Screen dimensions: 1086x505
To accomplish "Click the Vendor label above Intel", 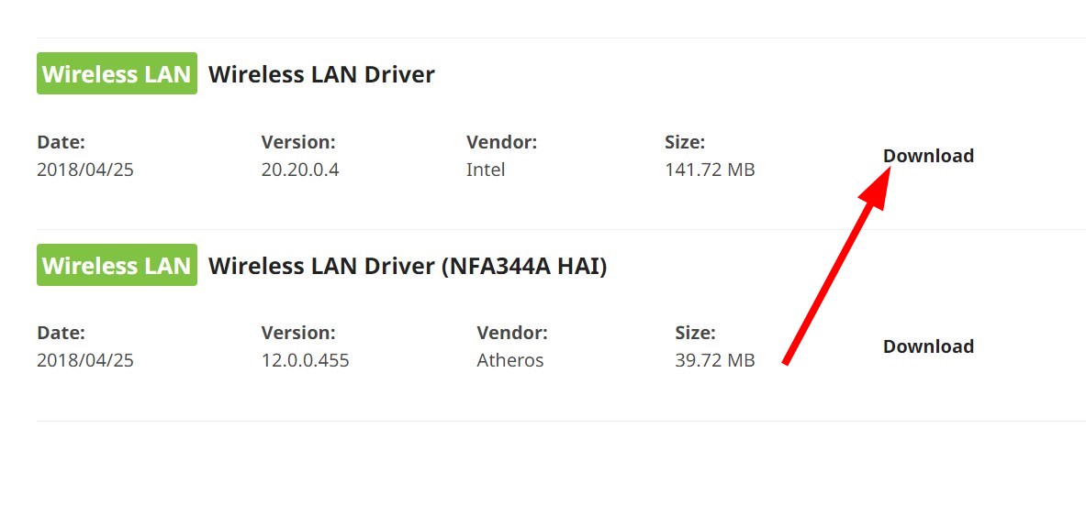I will (501, 142).
